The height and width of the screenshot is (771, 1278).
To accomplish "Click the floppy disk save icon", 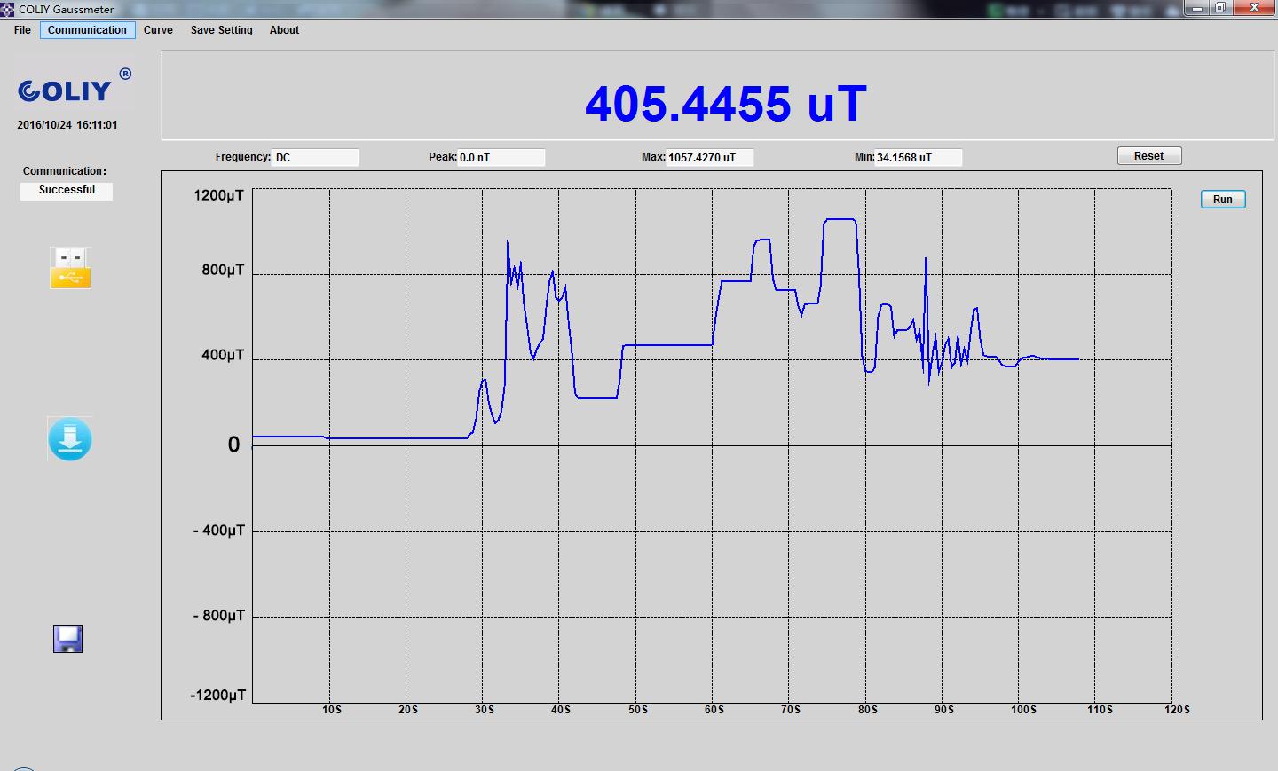I will (x=67, y=639).
